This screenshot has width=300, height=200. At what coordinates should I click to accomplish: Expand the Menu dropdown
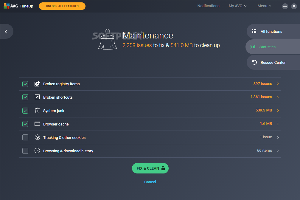pyautogui.click(x=264, y=6)
